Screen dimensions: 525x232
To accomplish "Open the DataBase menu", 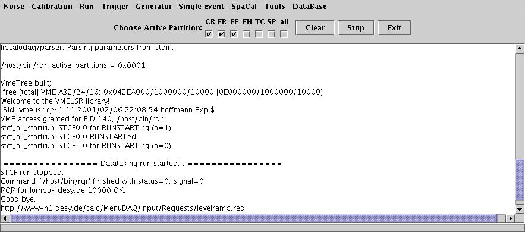I will tap(309, 7).
